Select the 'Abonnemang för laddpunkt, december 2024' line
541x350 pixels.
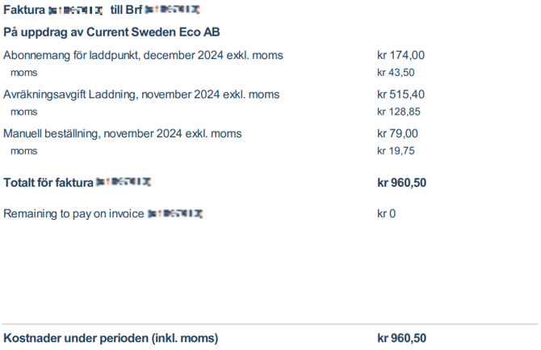tap(143, 56)
